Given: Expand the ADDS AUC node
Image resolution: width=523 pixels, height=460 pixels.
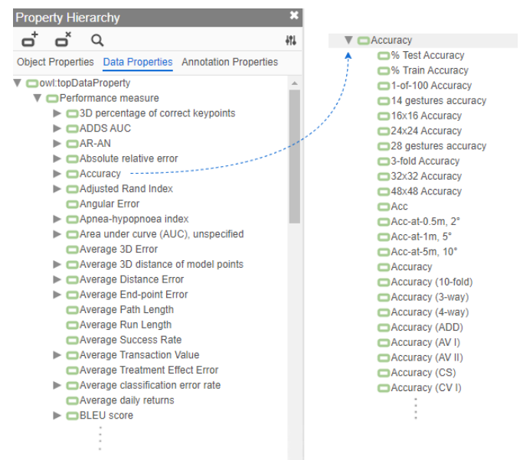Looking at the screenshot, I should (x=57, y=129).
